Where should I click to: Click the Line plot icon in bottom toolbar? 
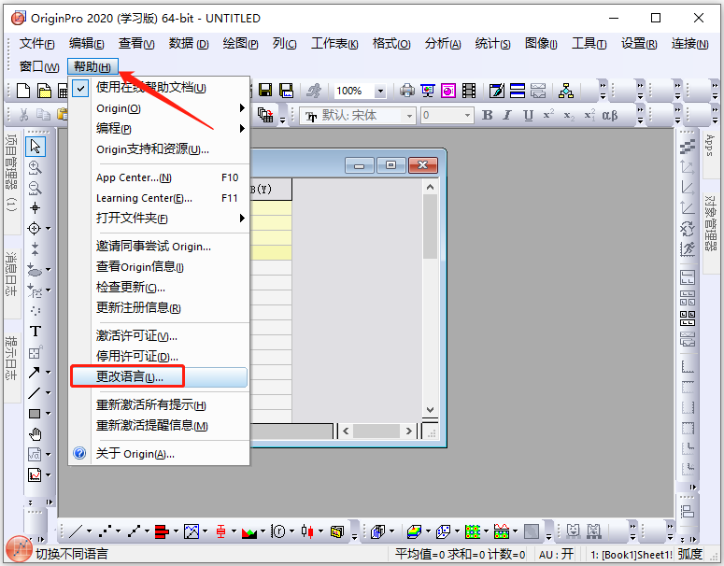point(76,531)
